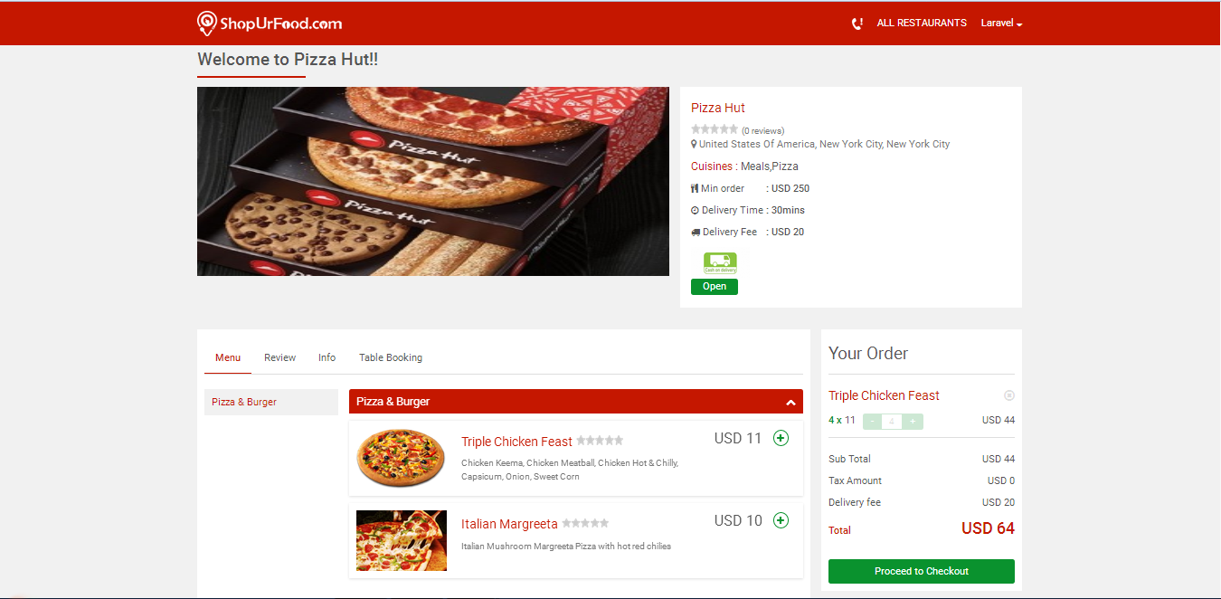Switch to the Menu tab

[x=228, y=357]
